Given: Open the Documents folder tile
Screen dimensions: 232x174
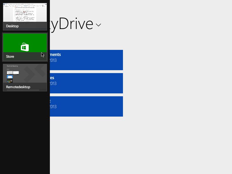Looking at the screenshot, I should pyautogui.click(x=86, y=60).
